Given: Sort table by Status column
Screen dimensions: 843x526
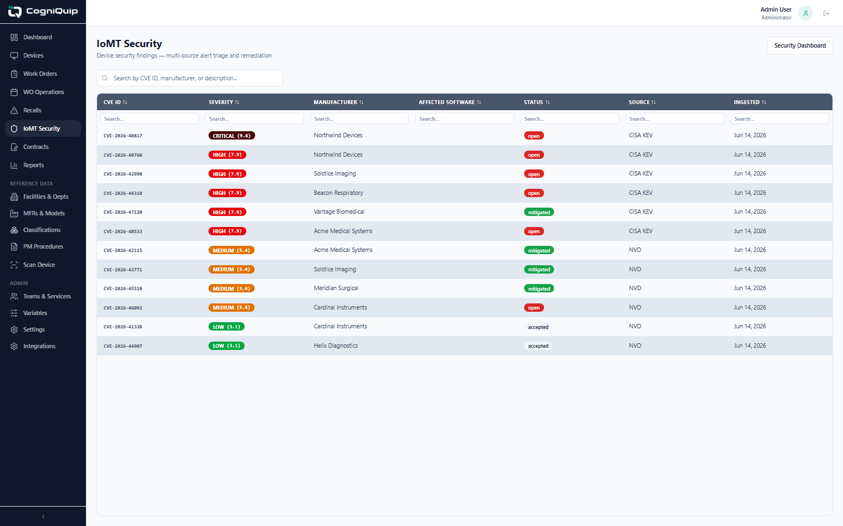Looking at the screenshot, I should 537,102.
